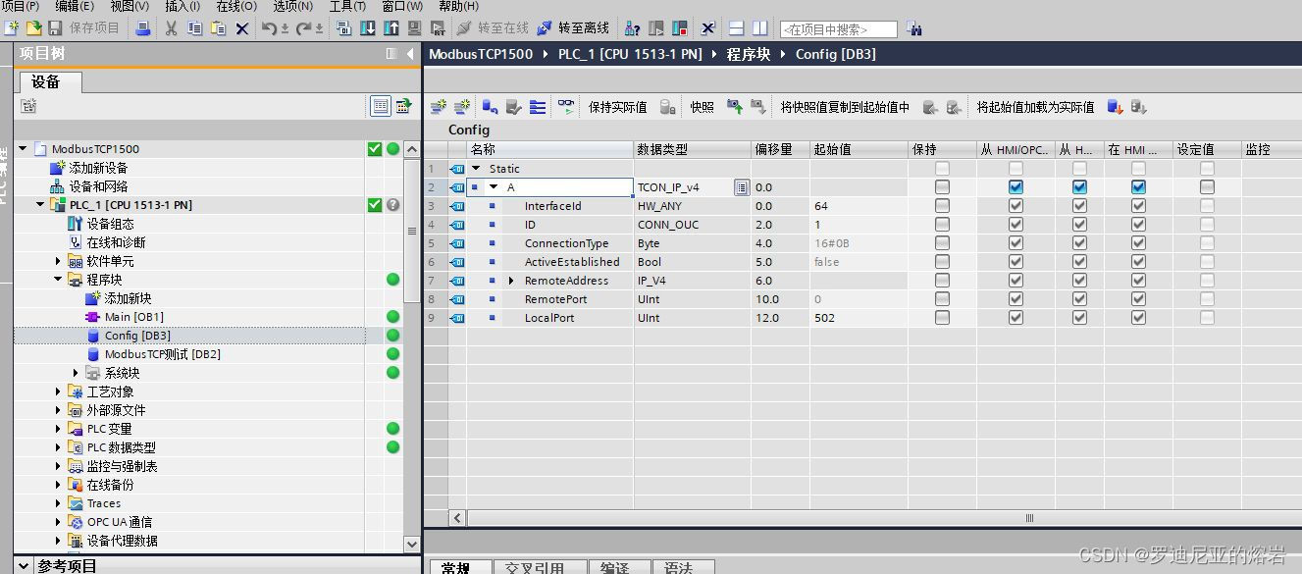Select Main [OB1] in the project tree
The image size is (1302, 574).
click(x=133, y=317)
